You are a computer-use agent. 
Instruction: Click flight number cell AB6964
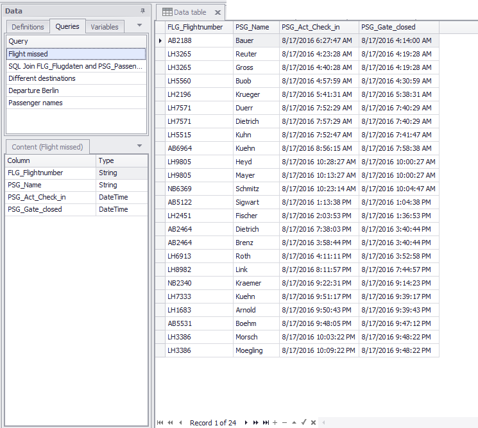(199, 148)
